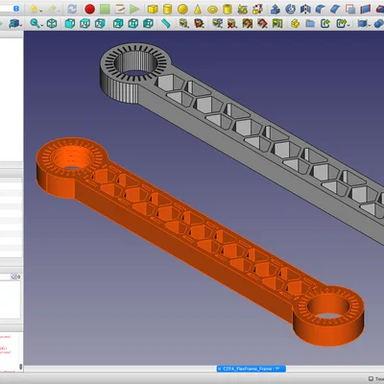This screenshot has width=384, height=384.
Task: Create a yellow Cylinder primitive
Action: (x=167, y=9)
